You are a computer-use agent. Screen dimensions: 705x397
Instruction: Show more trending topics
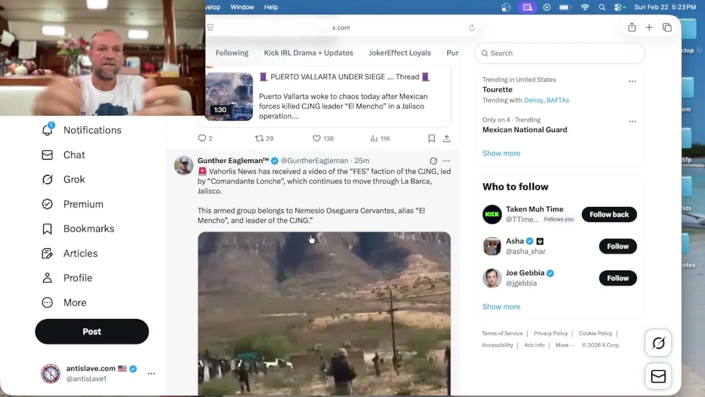tap(501, 153)
